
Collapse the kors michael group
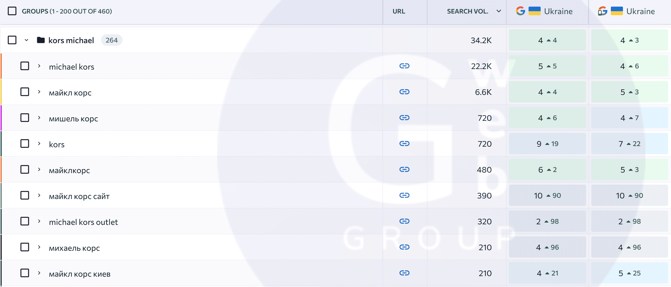pos(26,40)
